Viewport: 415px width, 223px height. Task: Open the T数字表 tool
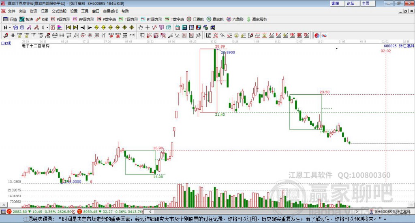pyautogui.click(x=174, y=19)
